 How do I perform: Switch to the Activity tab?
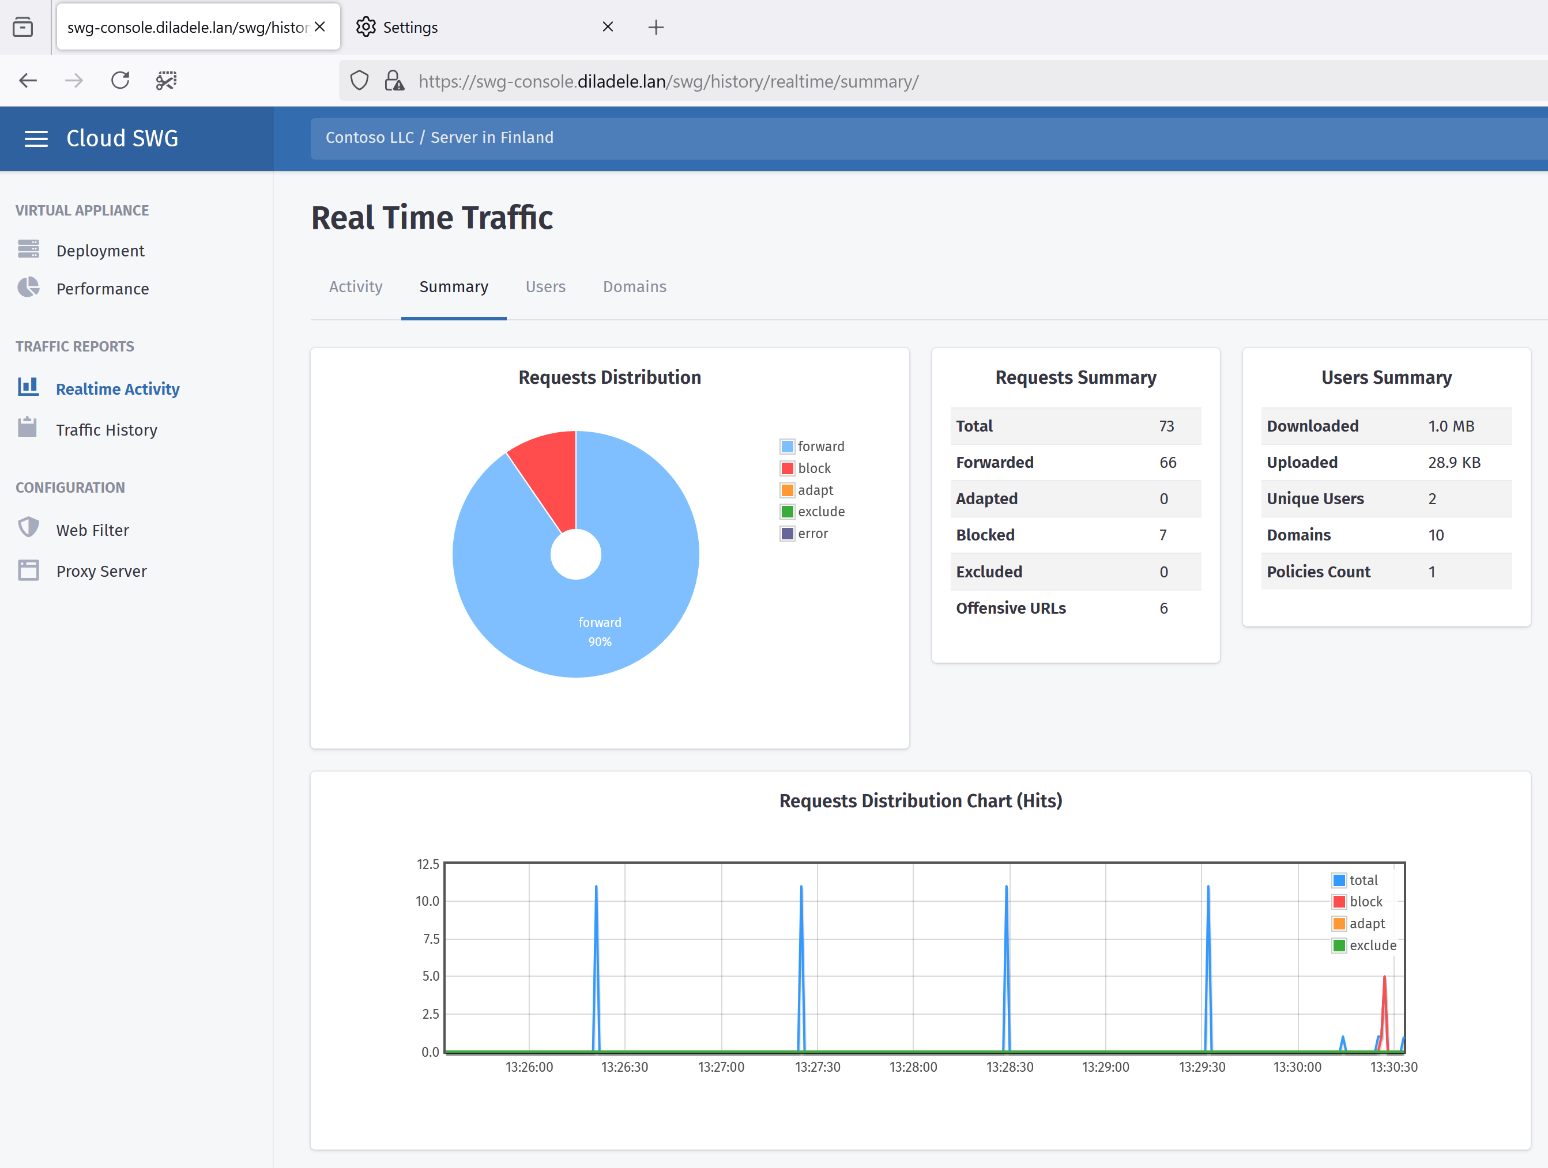coord(356,287)
